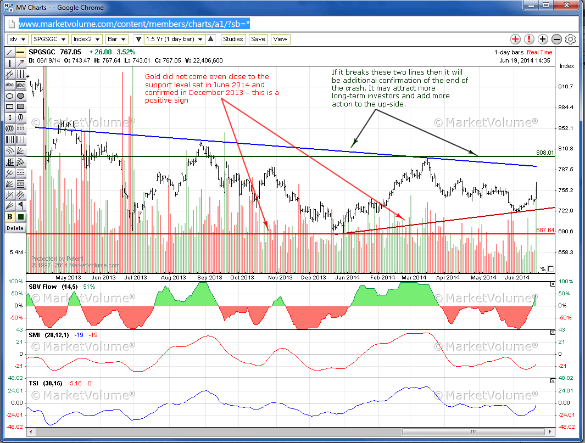Click the Delete drawing button
Viewport: 585px width, 443px height.
pyautogui.click(x=15, y=228)
